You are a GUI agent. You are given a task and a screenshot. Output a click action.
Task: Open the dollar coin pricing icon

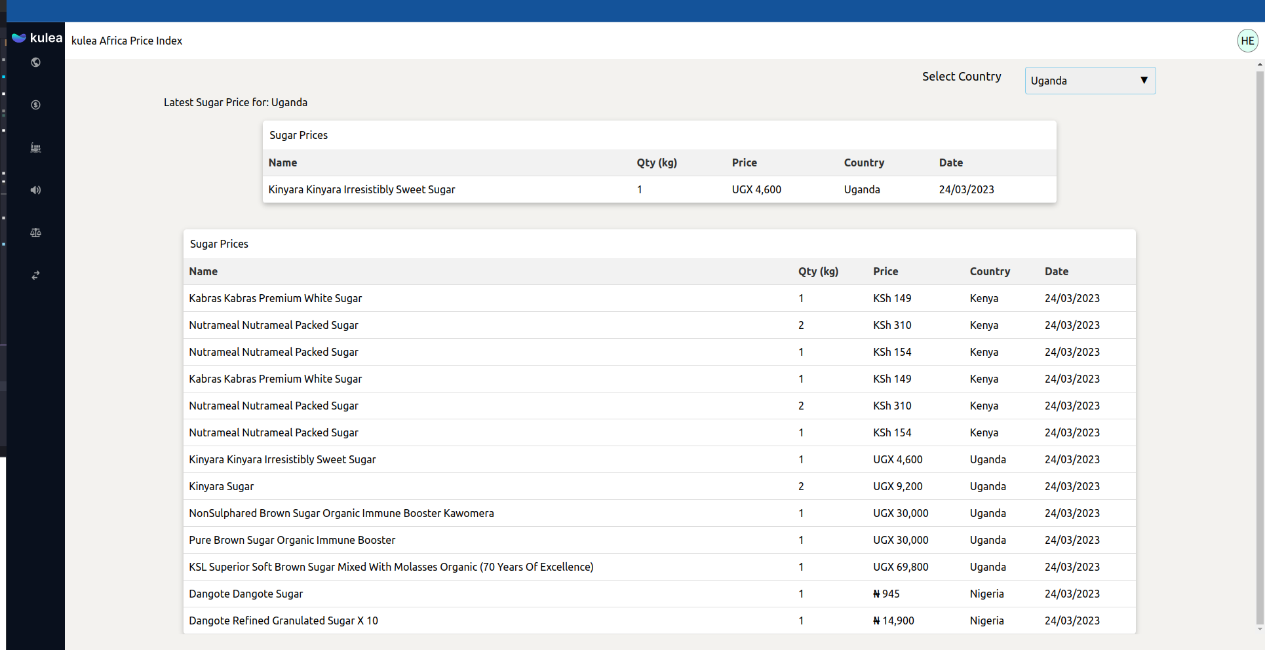35,105
